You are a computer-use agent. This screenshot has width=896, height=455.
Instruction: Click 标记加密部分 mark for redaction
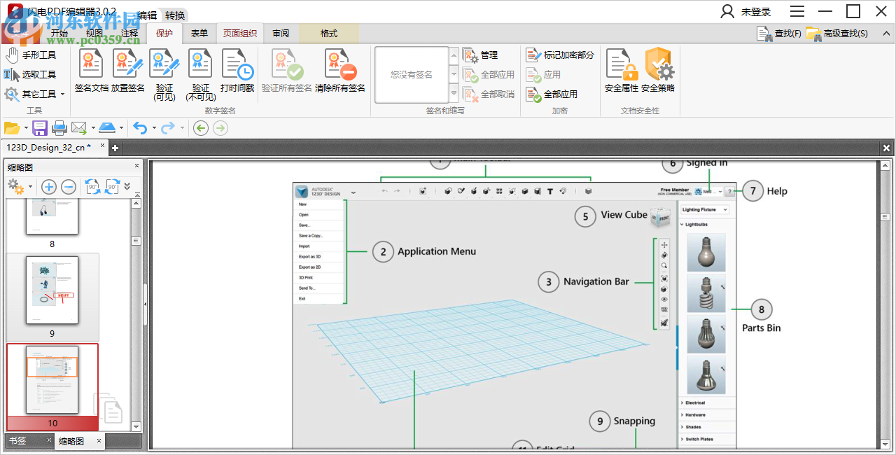pyautogui.click(x=560, y=55)
